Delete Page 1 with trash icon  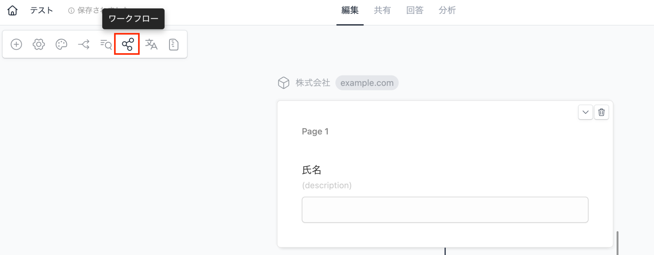point(601,112)
